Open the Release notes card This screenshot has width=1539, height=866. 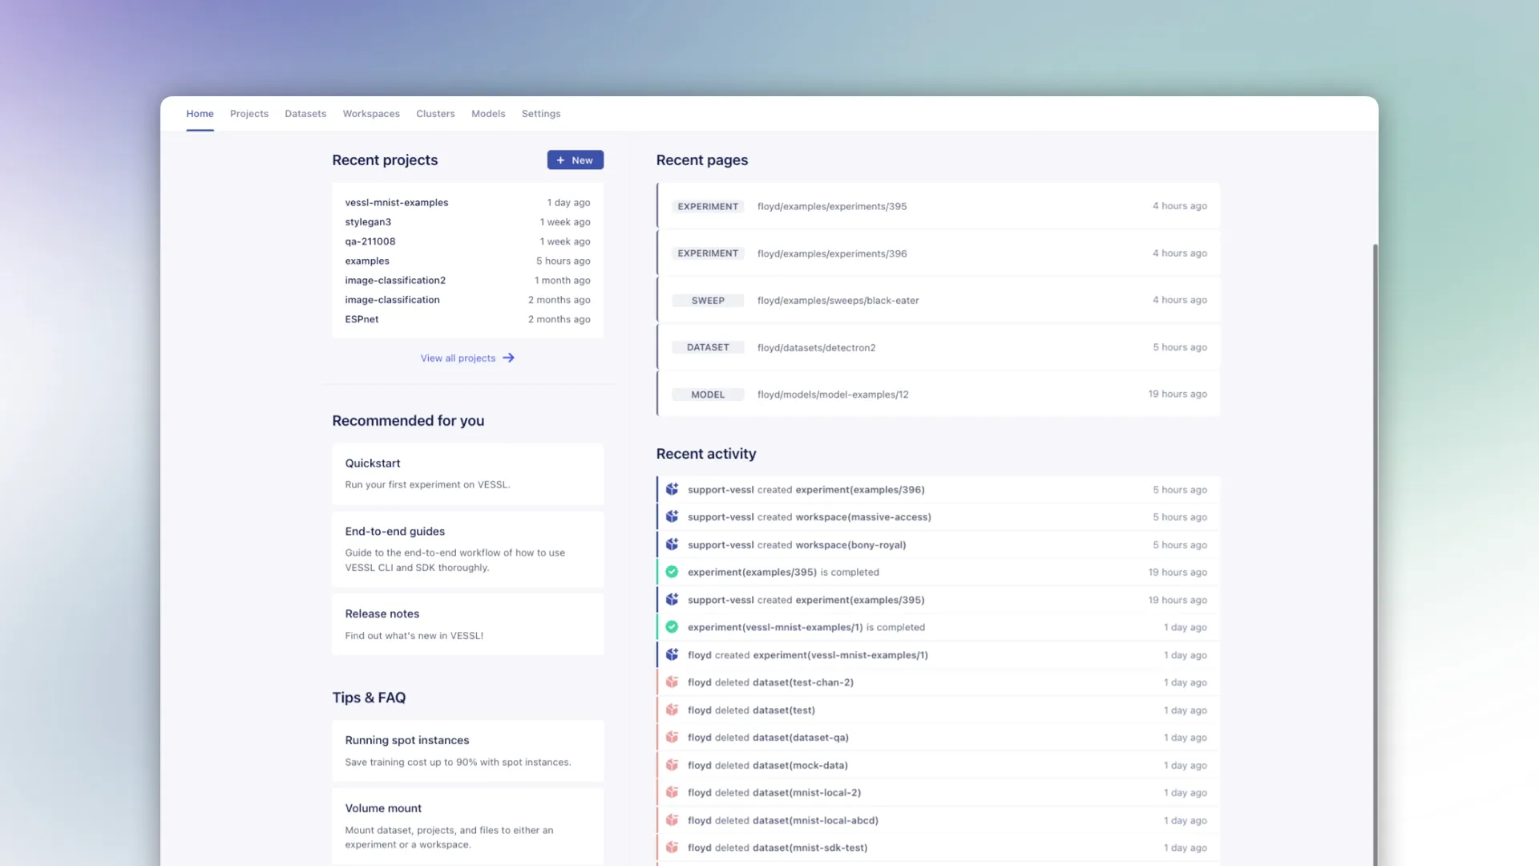467,624
